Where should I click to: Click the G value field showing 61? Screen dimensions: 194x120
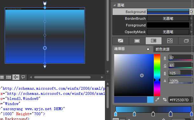181,65
